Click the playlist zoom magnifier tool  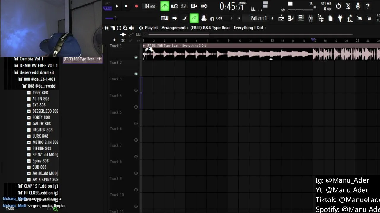(x=125, y=28)
